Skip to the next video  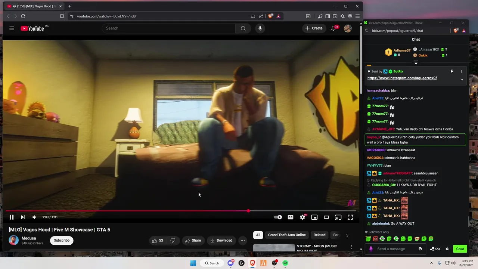coord(23,217)
